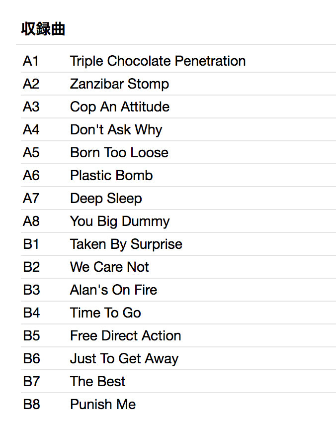Click the B8 track position label
This screenshot has height=430, width=336.
[31, 405]
